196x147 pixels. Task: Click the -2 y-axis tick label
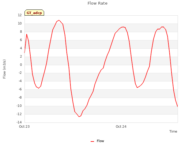click(x=20, y=73)
